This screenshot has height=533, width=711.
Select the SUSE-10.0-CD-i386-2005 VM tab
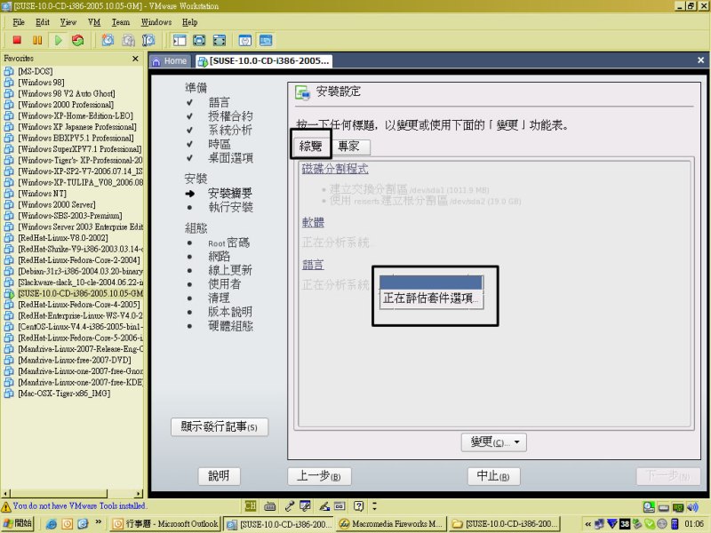264,61
